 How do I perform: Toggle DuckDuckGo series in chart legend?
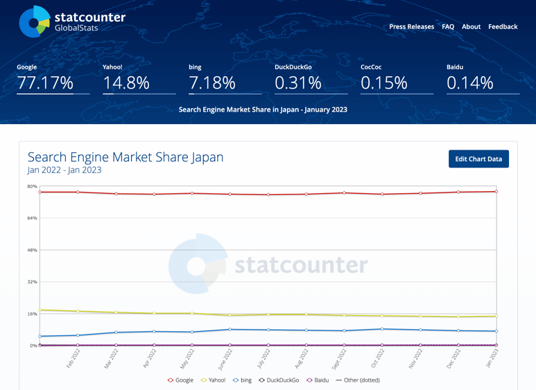pos(279,380)
